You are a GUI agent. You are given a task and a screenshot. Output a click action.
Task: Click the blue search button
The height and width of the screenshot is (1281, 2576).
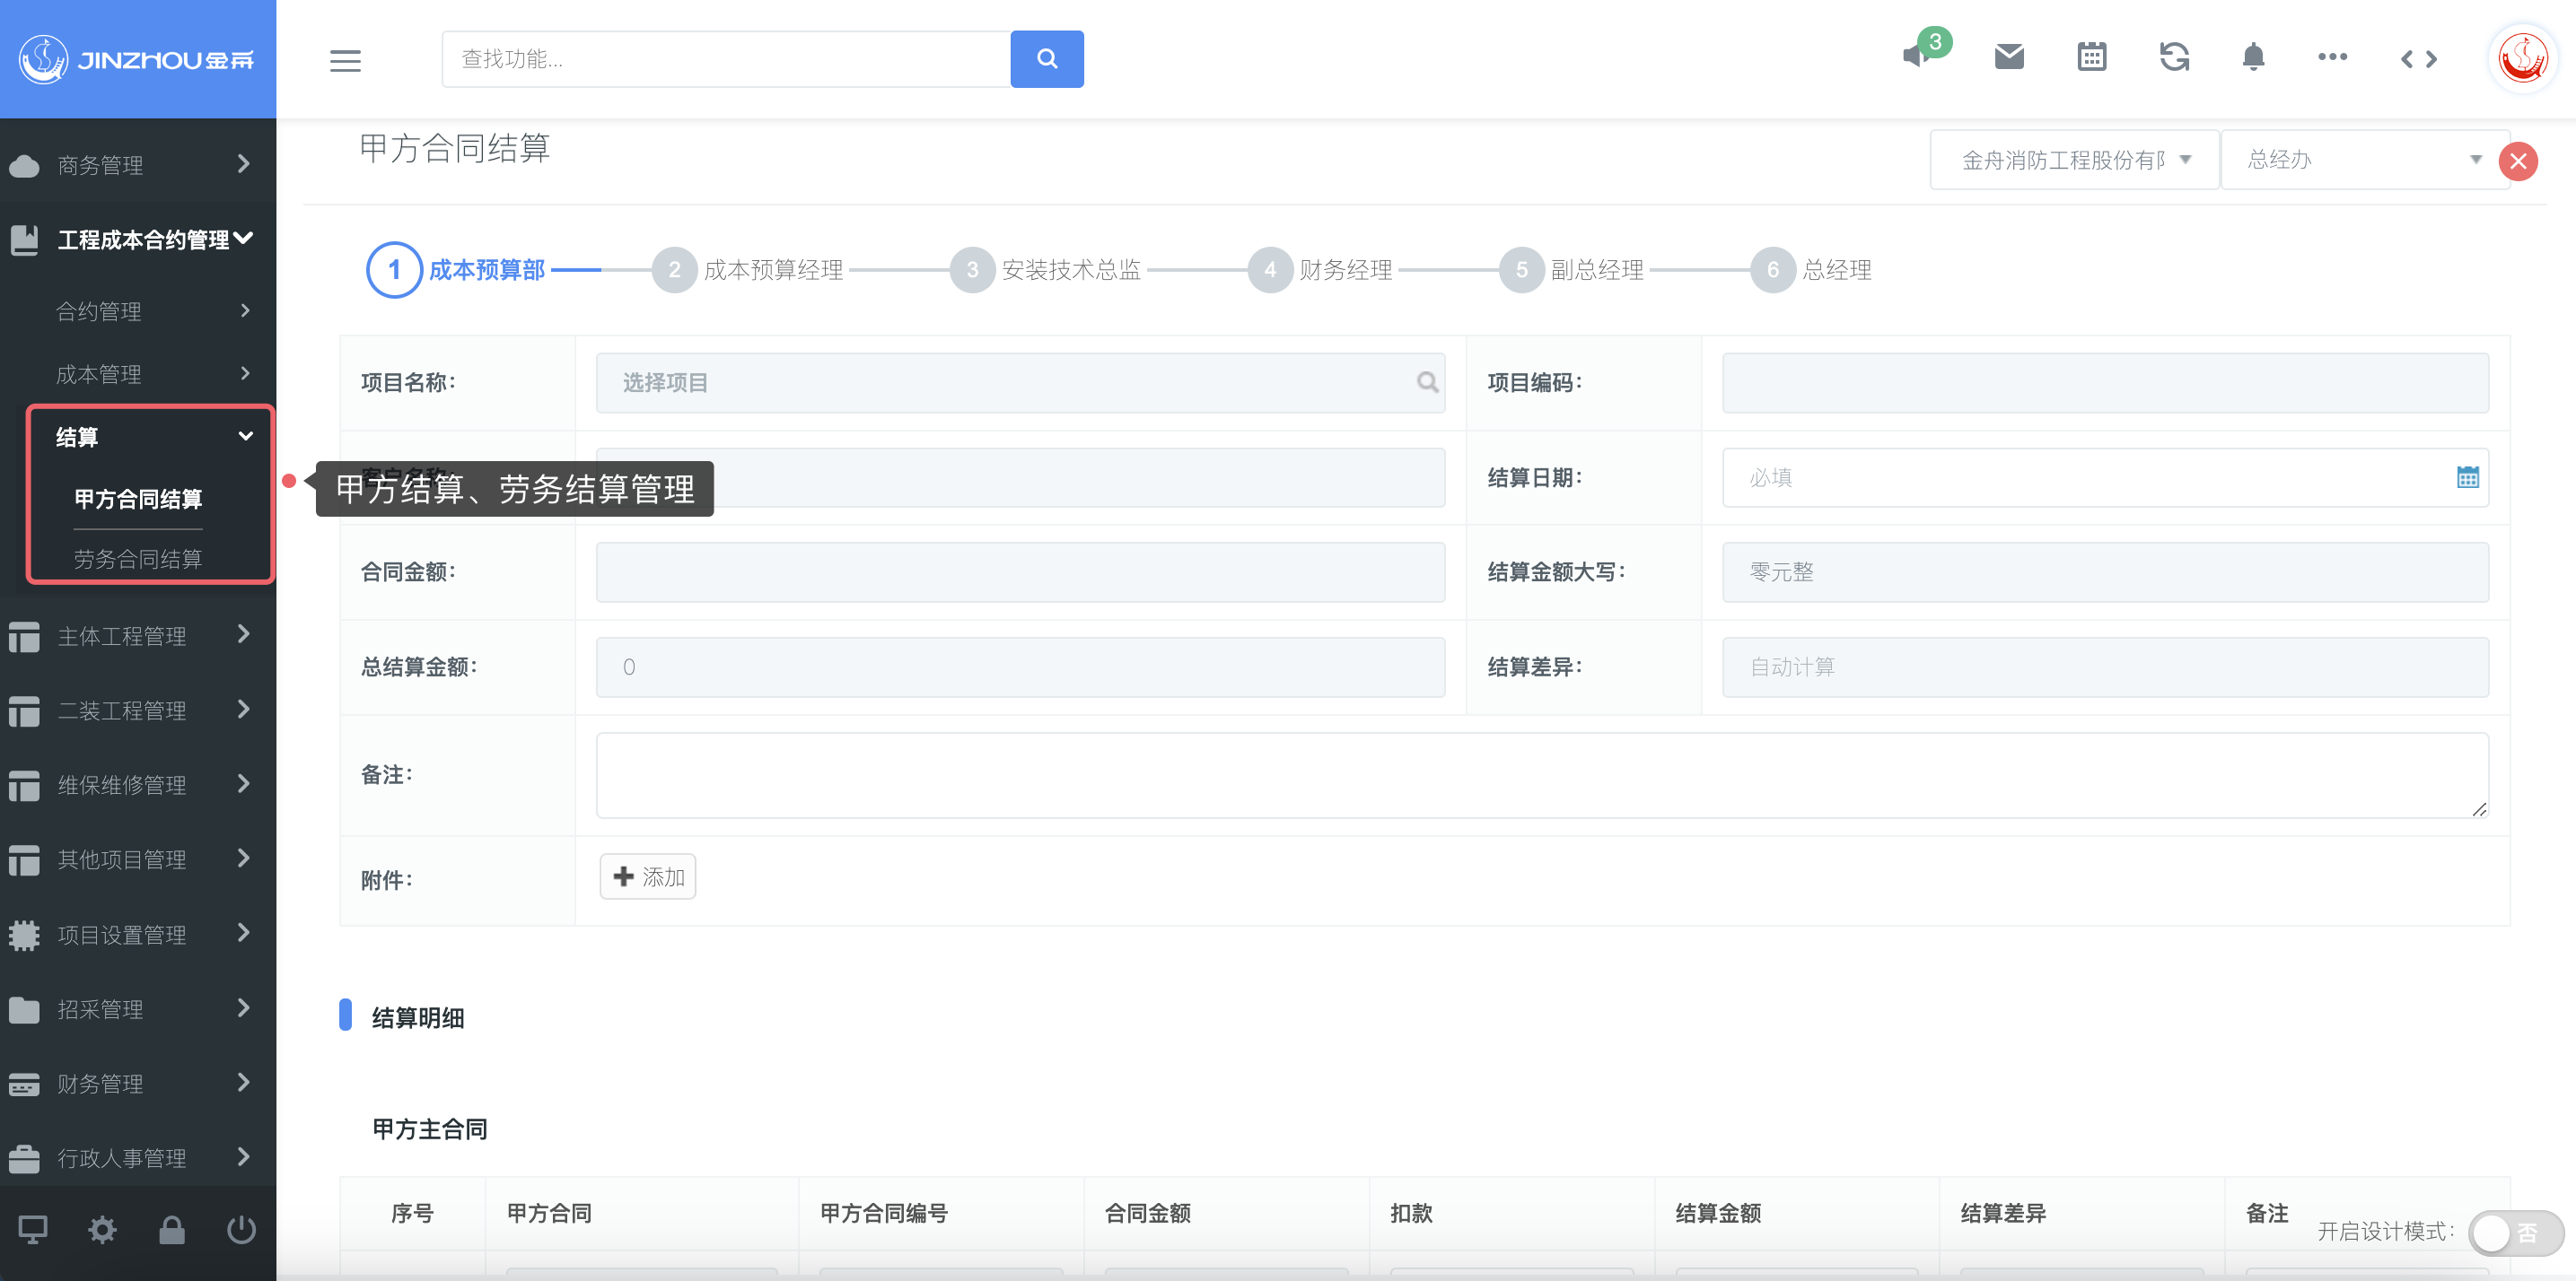tap(1046, 59)
